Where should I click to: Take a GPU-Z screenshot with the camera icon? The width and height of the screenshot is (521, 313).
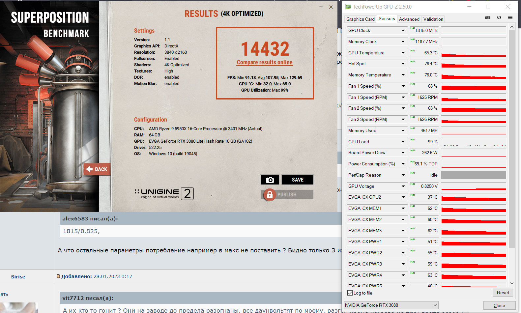488,17
